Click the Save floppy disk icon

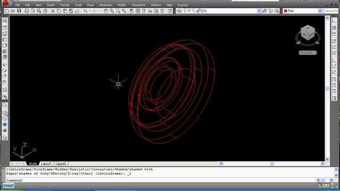coord(19,11)
